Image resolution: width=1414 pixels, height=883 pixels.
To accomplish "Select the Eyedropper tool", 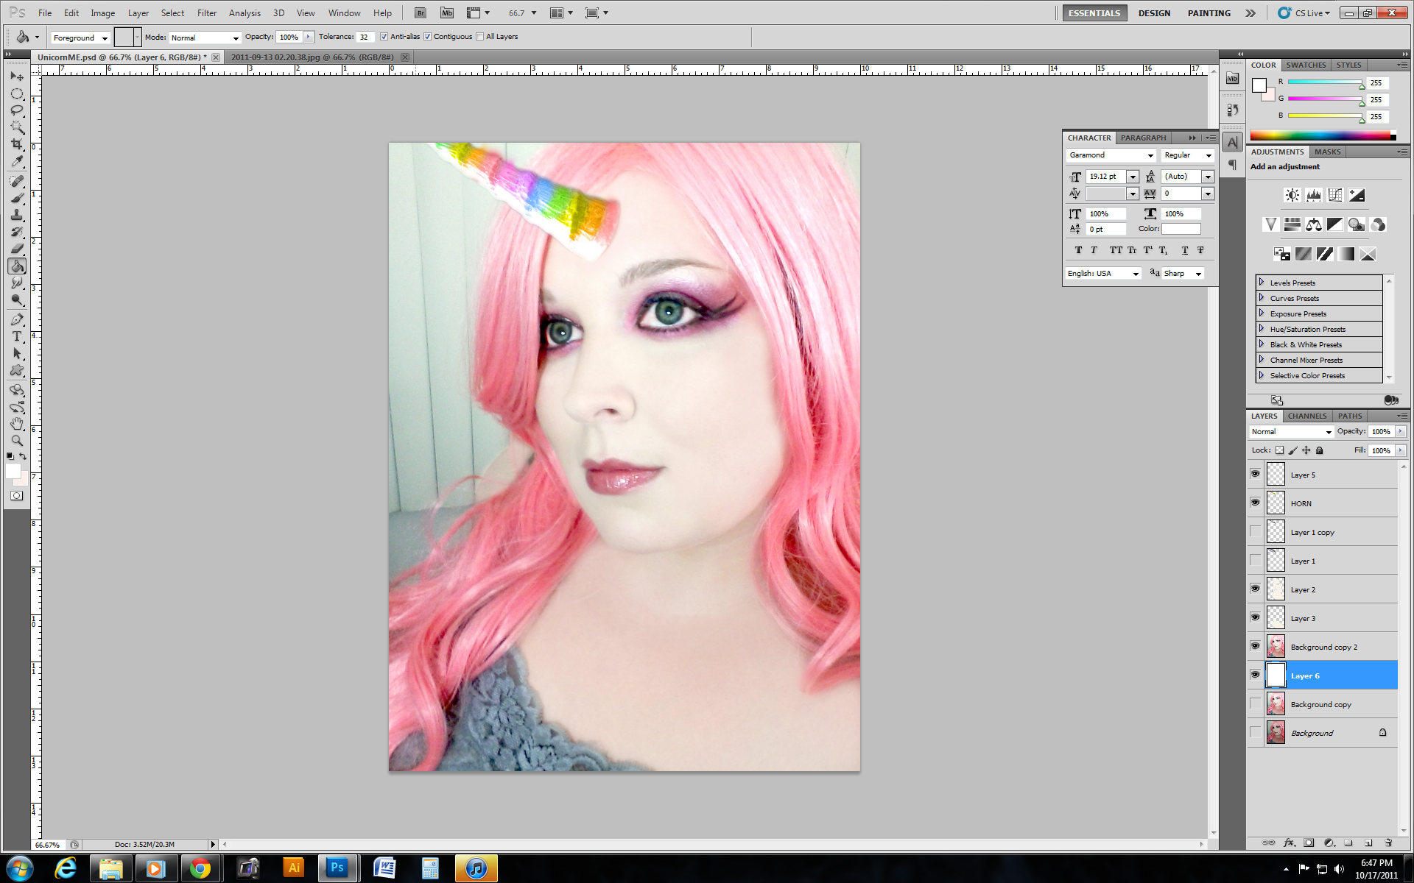I will click(x=17, y=161).
